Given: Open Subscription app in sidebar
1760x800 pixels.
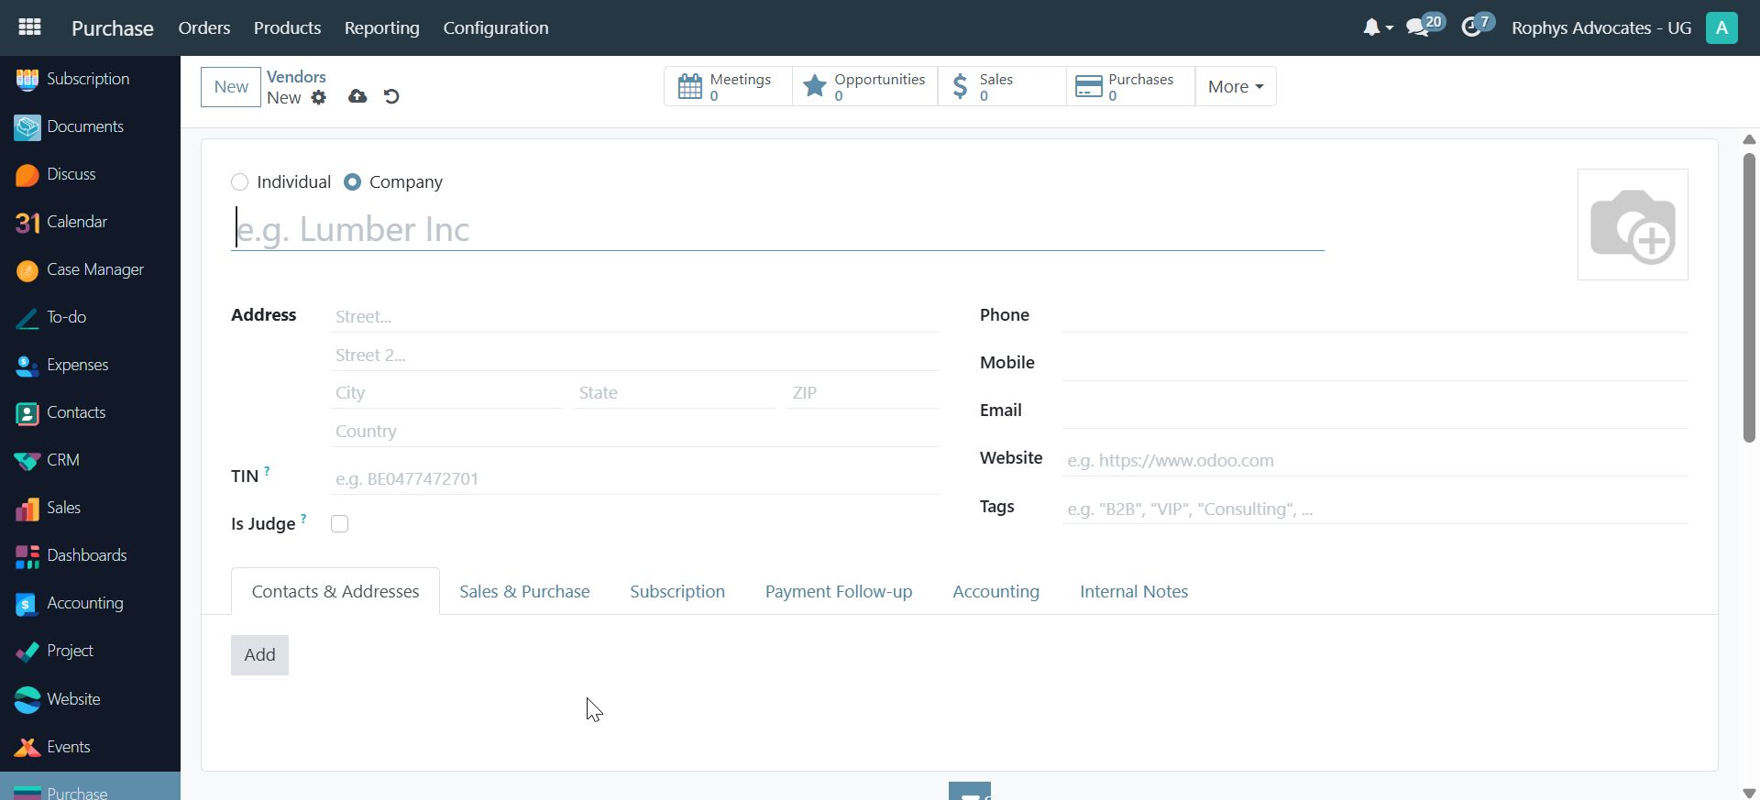Looking at the screenshot, I should tap(90, 79).
